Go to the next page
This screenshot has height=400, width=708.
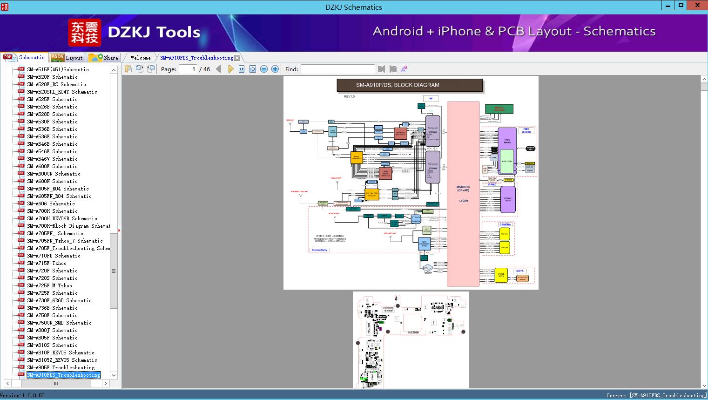[230, 69]
